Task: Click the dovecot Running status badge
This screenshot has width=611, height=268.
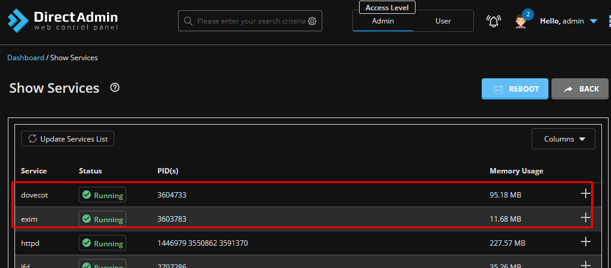Action: point(102,195)
